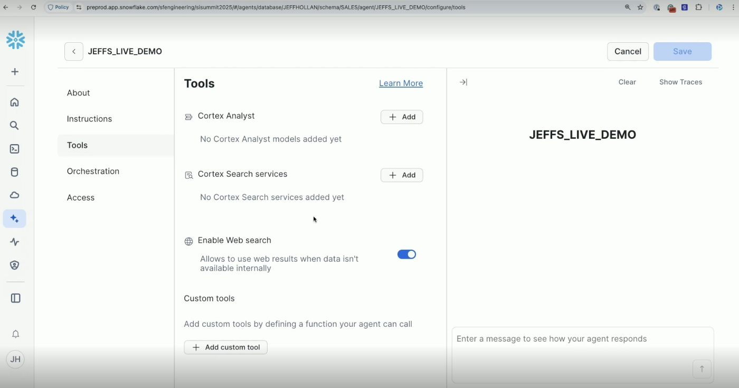The image size is (739, 388).
Task: Click Show Traces
Action: click(x=680, y=82)
